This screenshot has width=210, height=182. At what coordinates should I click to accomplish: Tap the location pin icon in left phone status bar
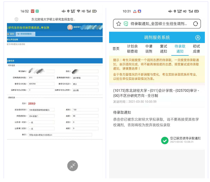click(68, 11)
